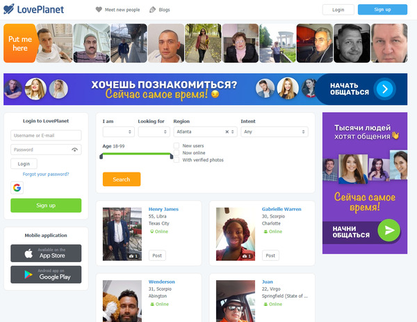
Task: Tick the Now online checkbox
Action: [x=176, y=152]
